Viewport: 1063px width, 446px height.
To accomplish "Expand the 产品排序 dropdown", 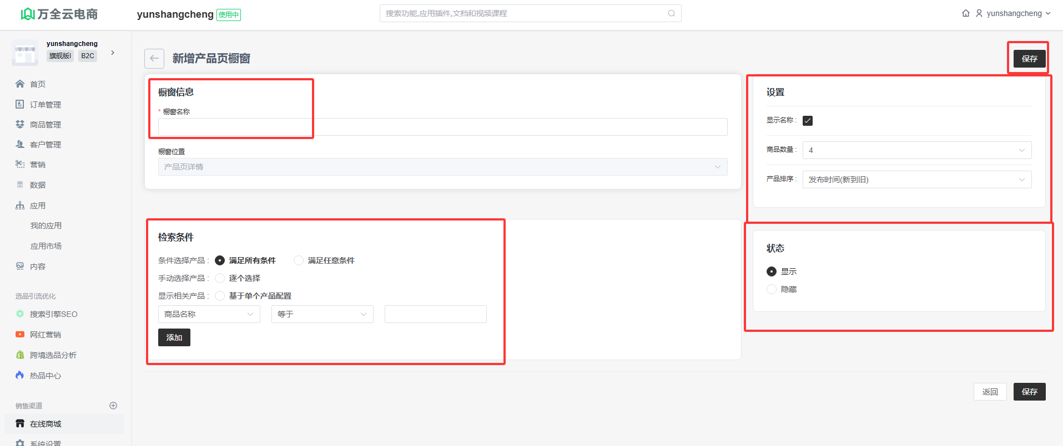I will click(x=916, y=180).
